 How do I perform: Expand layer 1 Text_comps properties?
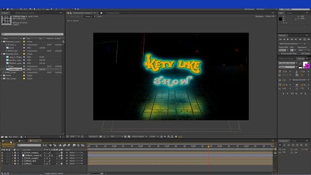[x=12, y=153]
